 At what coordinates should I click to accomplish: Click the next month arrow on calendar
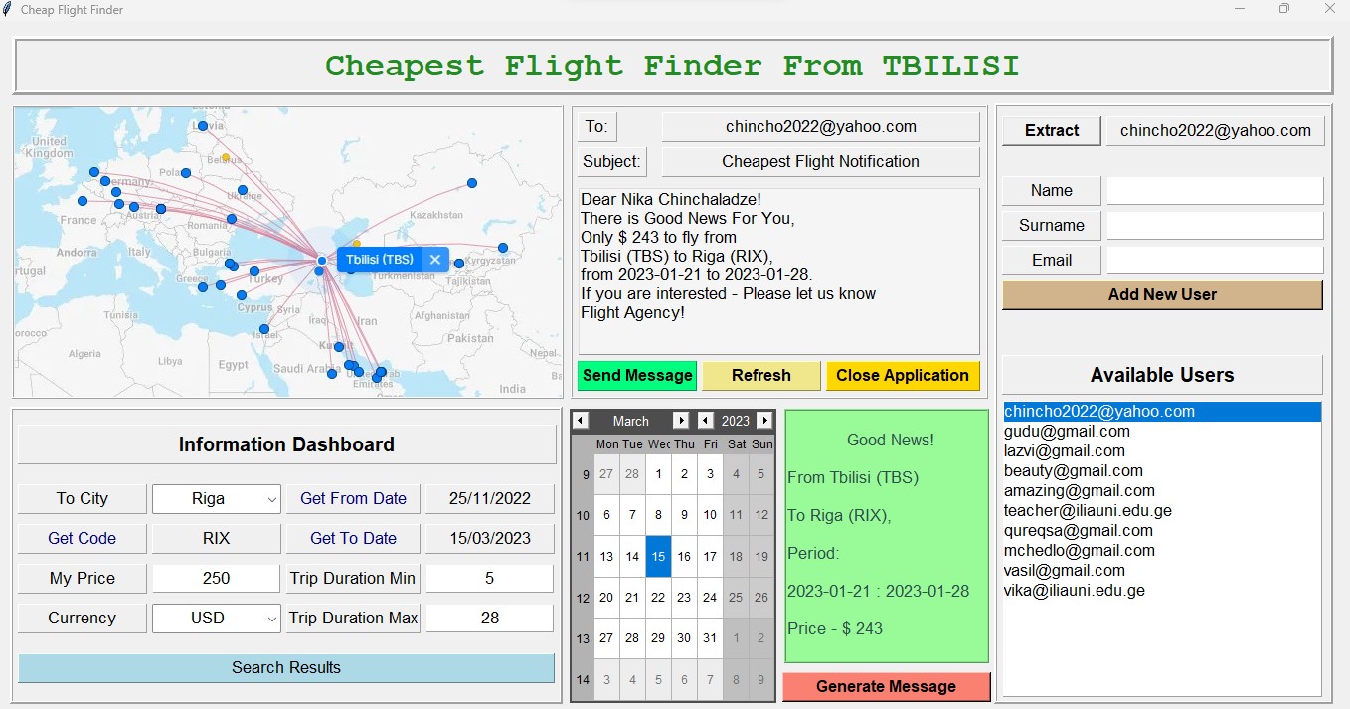point(681,420)
